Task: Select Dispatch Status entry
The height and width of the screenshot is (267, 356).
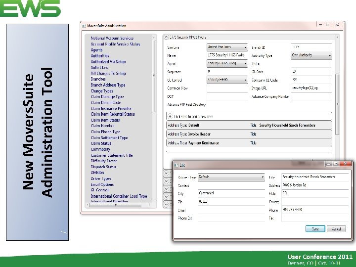Action: point(103,167)
